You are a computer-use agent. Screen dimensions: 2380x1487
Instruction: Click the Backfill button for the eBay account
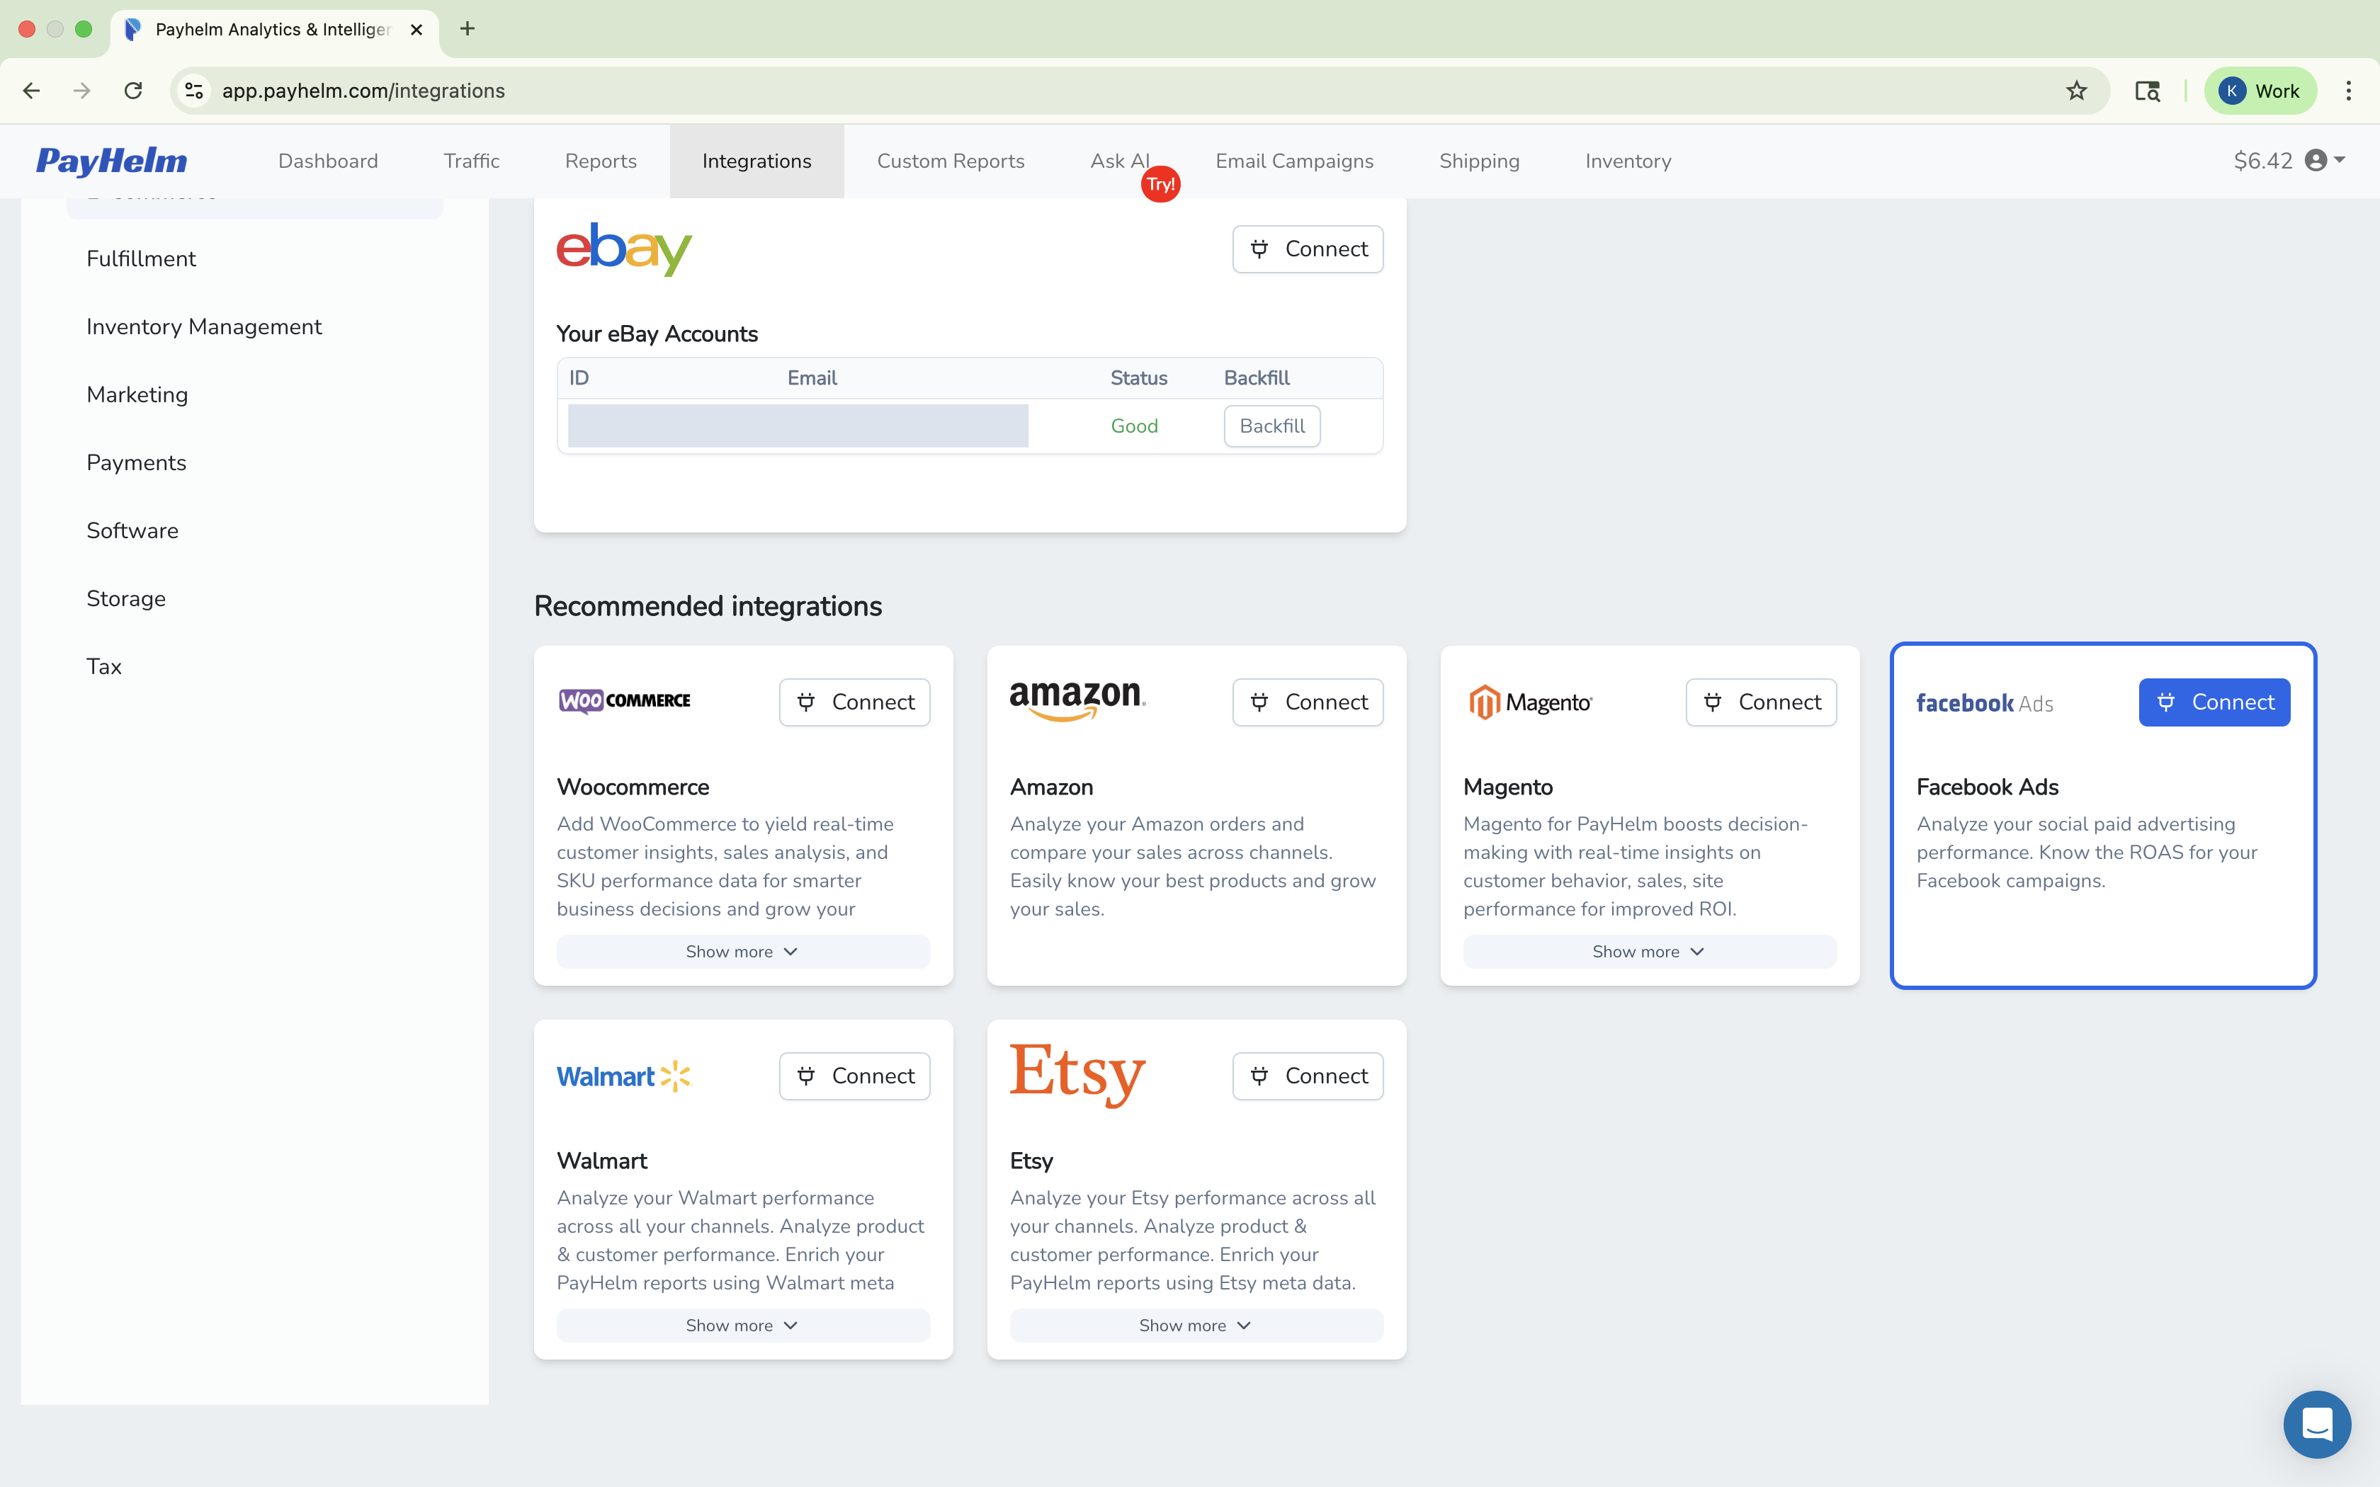1271,425
